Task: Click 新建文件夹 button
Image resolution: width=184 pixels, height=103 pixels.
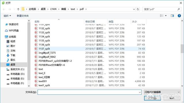Action: [x=23, y=16]
